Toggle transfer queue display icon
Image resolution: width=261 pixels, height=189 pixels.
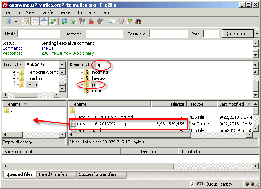tap(53, 22)
